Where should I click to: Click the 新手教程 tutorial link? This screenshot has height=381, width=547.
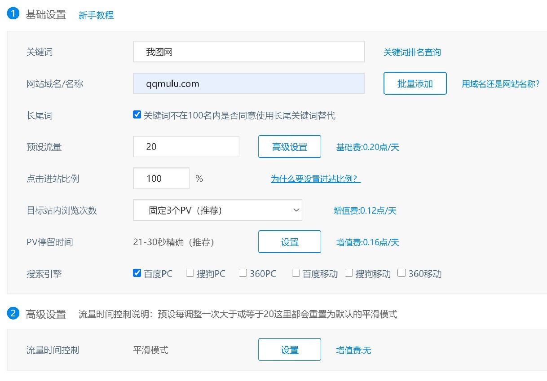click(x=96, y=15)
